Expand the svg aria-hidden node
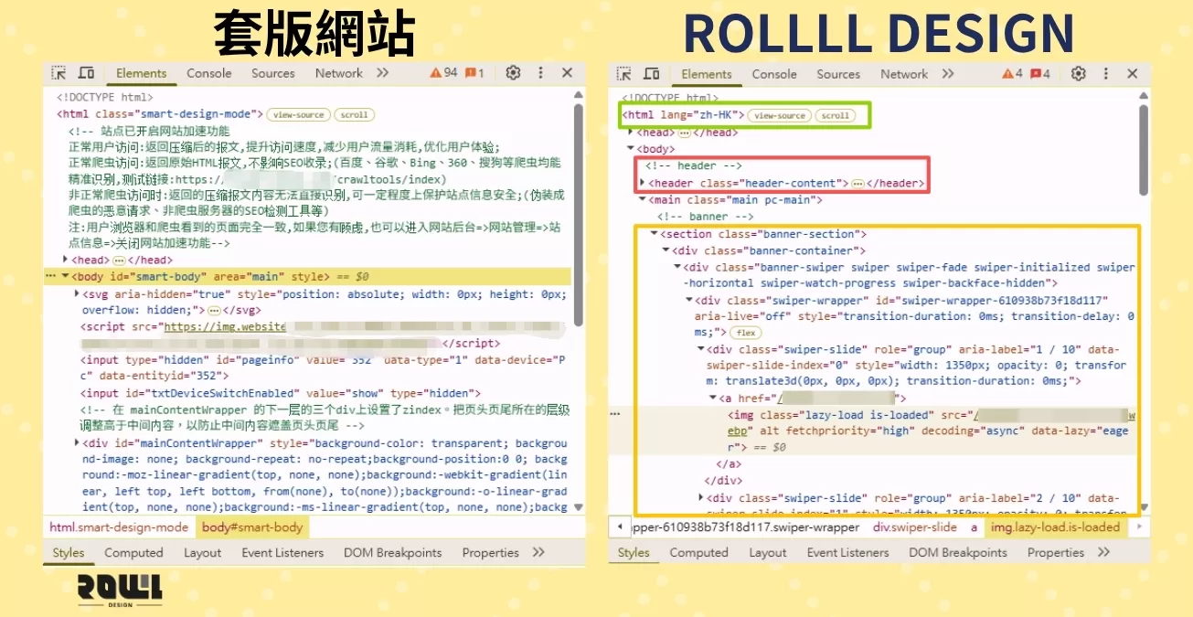 point(77,293)
